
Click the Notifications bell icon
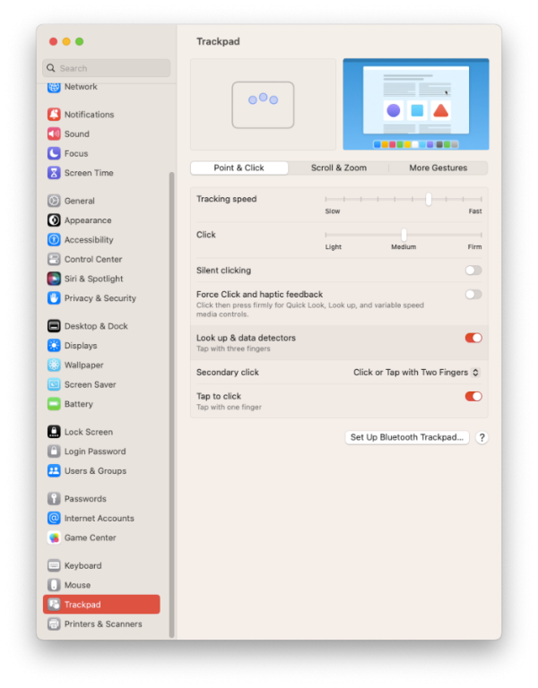[54, 115]
